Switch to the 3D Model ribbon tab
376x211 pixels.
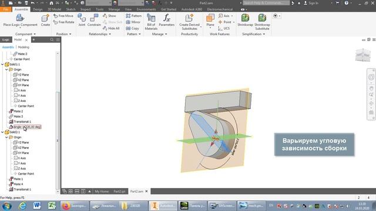54,9
